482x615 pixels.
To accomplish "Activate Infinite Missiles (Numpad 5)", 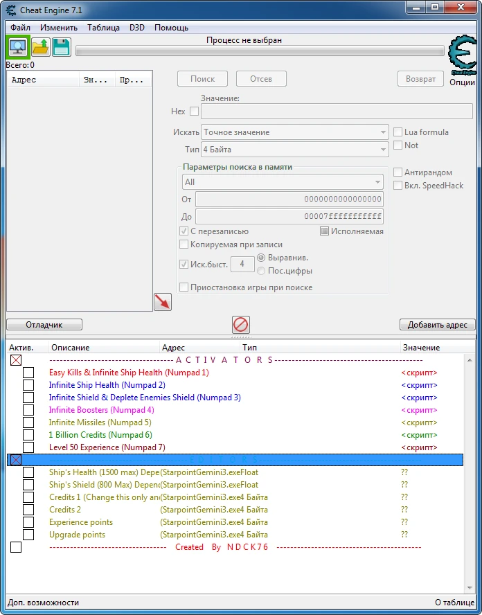I will [x=28, y=422].
